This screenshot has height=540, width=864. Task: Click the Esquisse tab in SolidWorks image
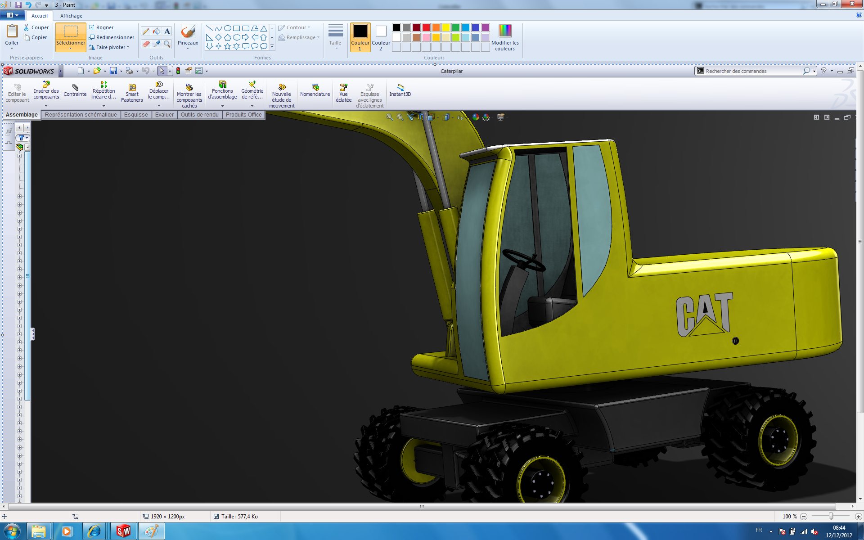point(136,115)
